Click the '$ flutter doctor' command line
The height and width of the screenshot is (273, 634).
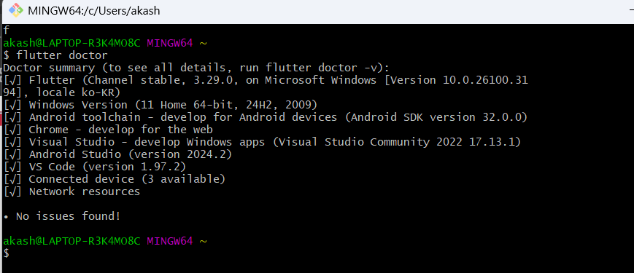55,55
